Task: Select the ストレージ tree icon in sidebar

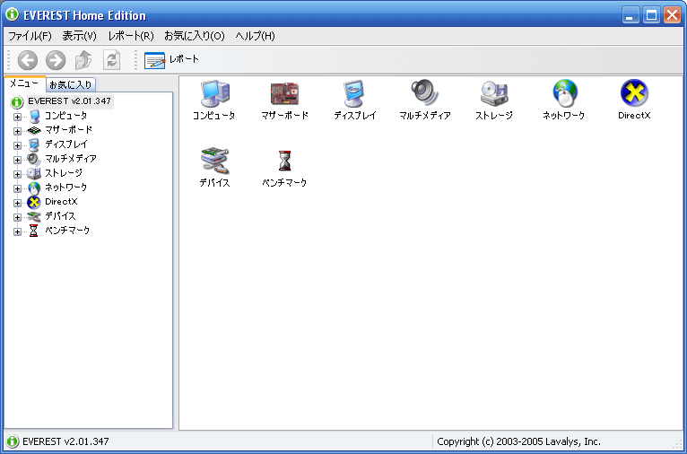Action: point(34,174)
